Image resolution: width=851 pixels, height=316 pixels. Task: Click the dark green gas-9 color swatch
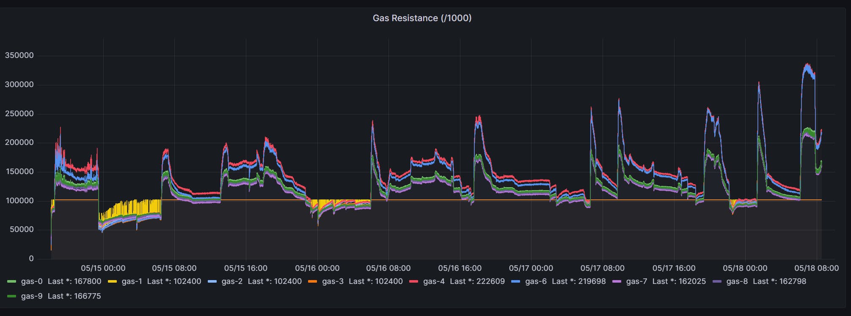tap(12, 296)
